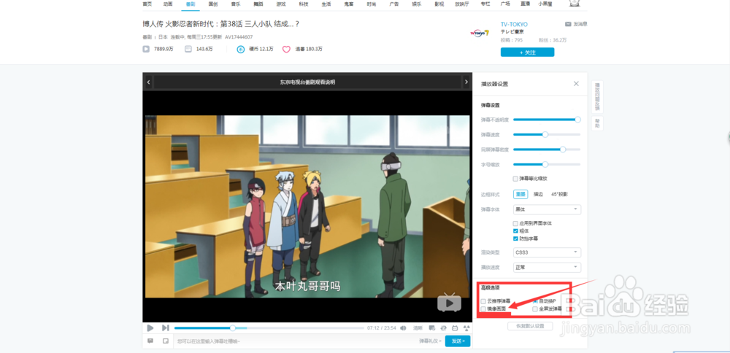
Task: Uncheck the 粗体 checkbox
Action: pos(515,230)
